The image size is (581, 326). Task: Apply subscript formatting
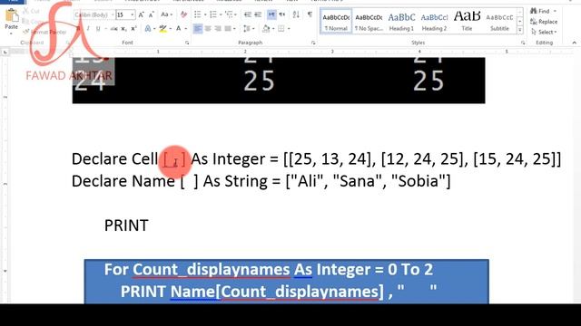coord(123,28)
